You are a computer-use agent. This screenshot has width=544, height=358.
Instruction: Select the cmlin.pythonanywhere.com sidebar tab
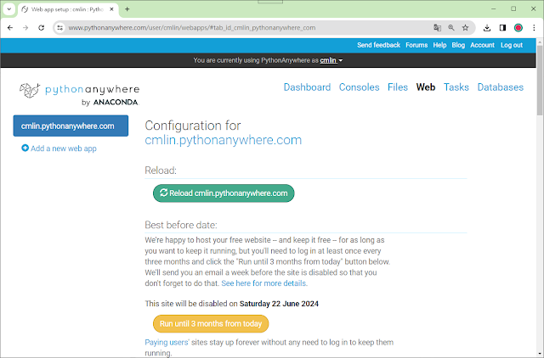pyautogui.click(x=71, y=126)
